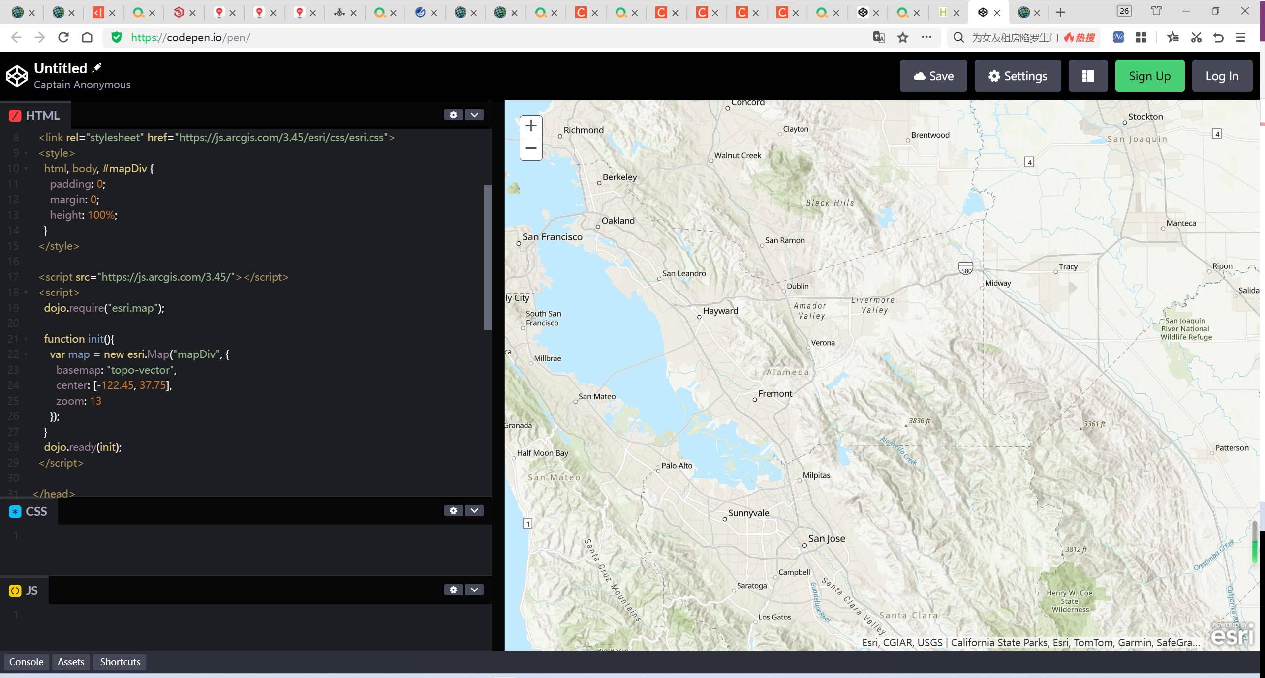Zoom in on the map

pos(530,125)
